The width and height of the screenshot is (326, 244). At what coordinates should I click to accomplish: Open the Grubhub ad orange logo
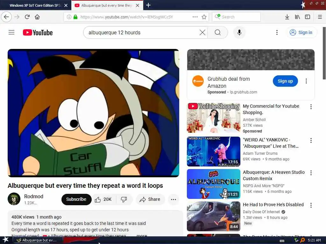point(198,81)
